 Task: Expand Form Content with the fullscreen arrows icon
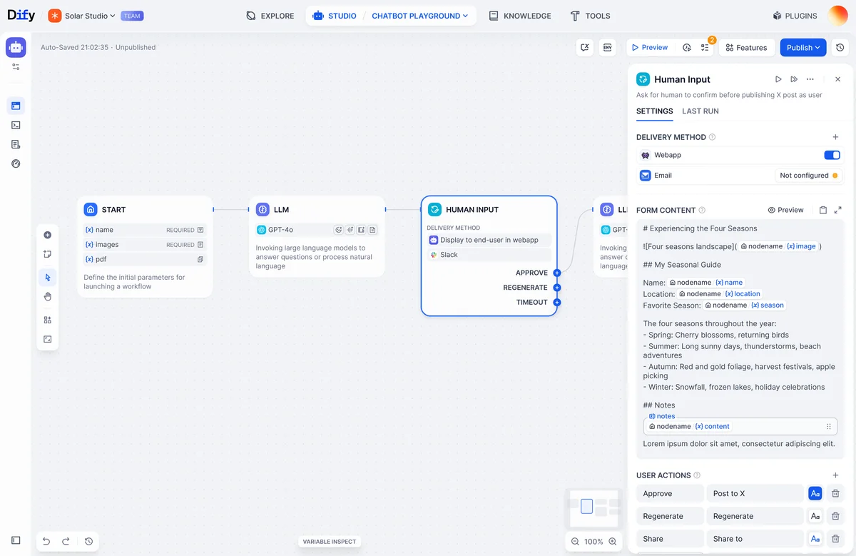[837, 210]
